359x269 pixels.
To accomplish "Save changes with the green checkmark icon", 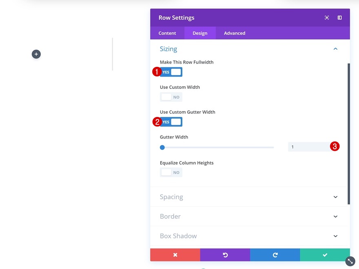I will [x=324, y=255].
